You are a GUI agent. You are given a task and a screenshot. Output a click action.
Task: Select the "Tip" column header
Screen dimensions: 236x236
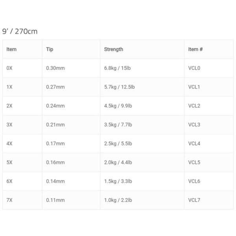pos(50,49)
